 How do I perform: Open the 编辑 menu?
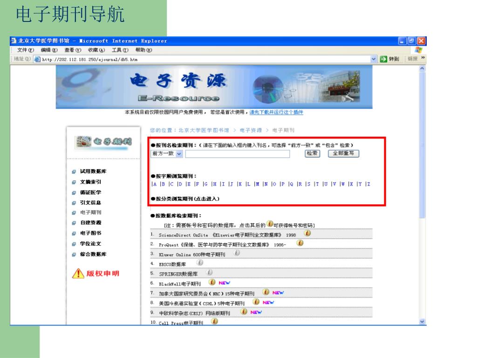pyautogui.click(x=49, y=50)
